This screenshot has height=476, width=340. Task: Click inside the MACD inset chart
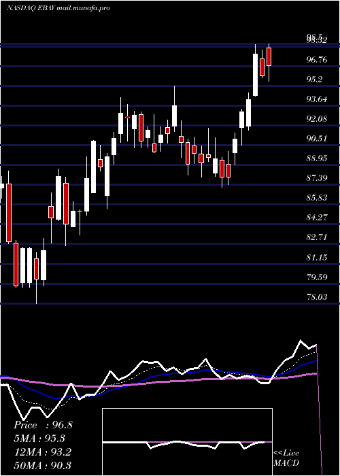pyautogui.click(x=187, y=442)
